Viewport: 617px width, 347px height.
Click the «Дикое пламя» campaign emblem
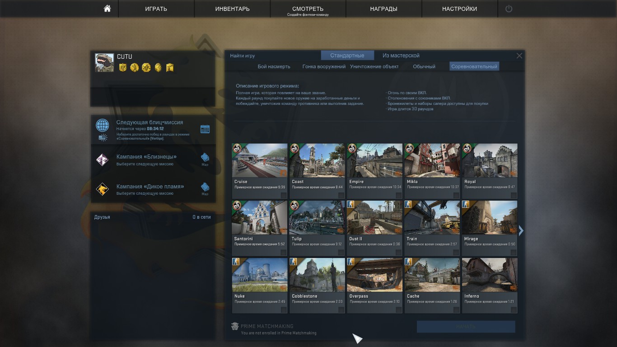(x=103, y=189)
